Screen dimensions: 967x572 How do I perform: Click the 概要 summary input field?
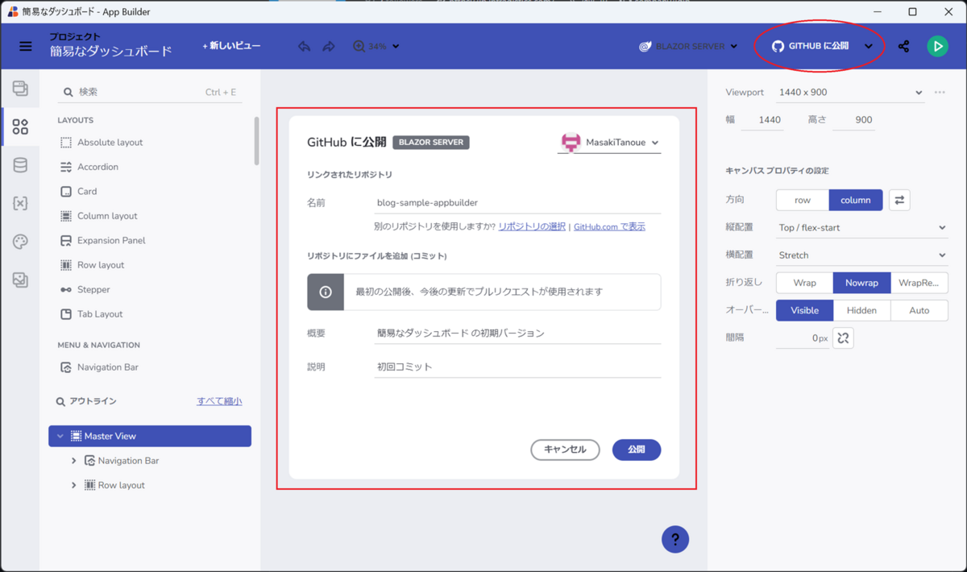517,334
